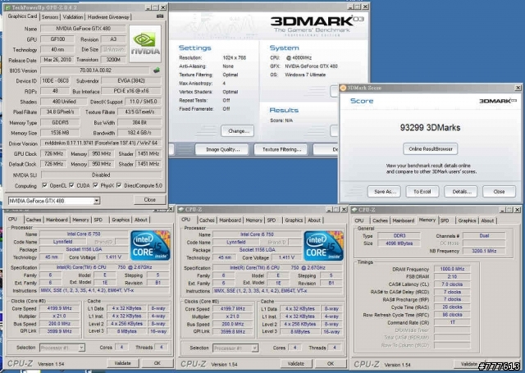Click the GPU-Z title bar icon
Screen dimensions: 525x373
tap(7, 7)
